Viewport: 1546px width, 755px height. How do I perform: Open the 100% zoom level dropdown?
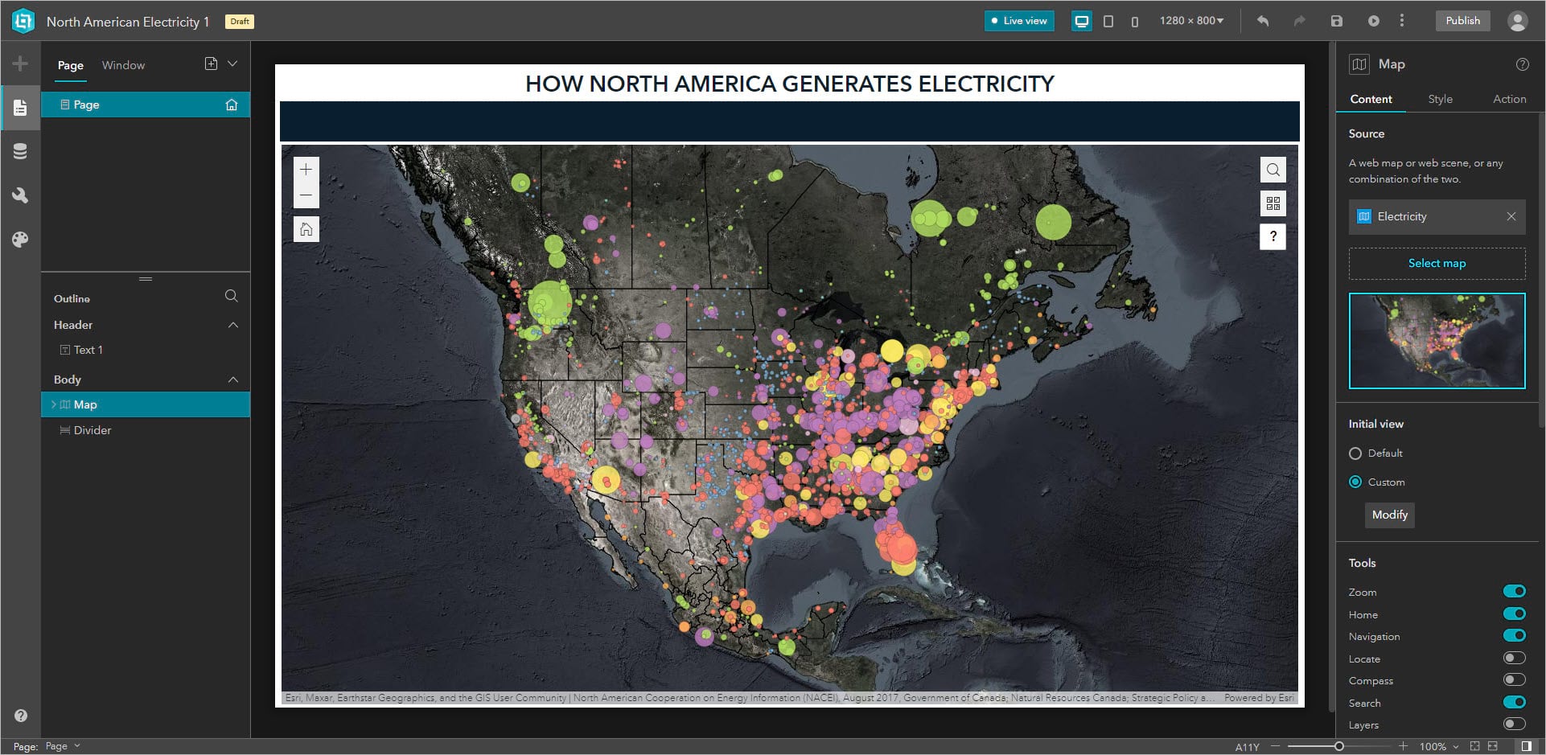[x=1440, y=746]
